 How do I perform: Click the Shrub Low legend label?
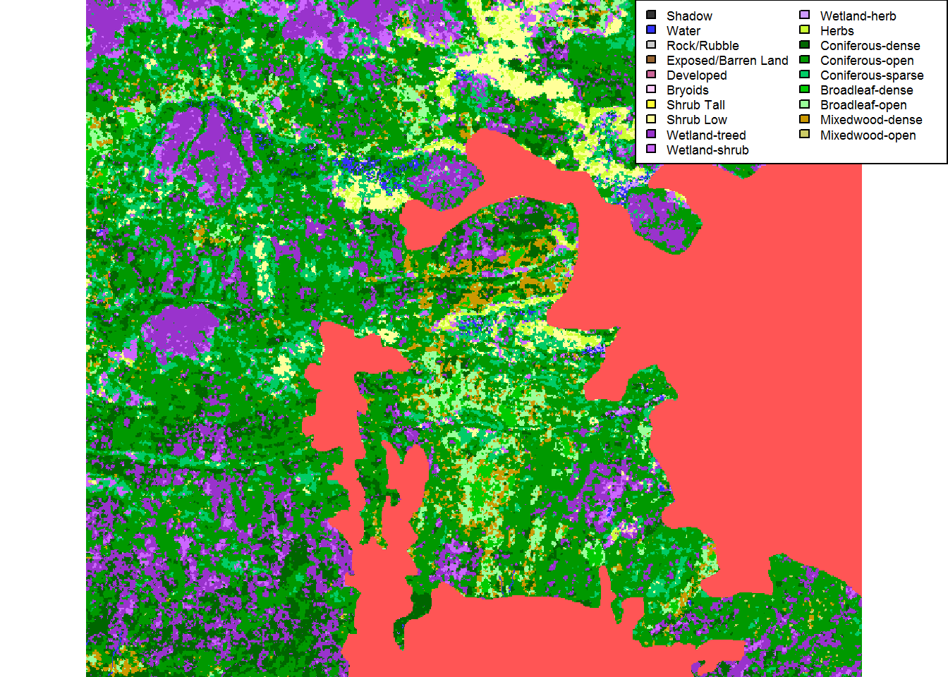696,120
